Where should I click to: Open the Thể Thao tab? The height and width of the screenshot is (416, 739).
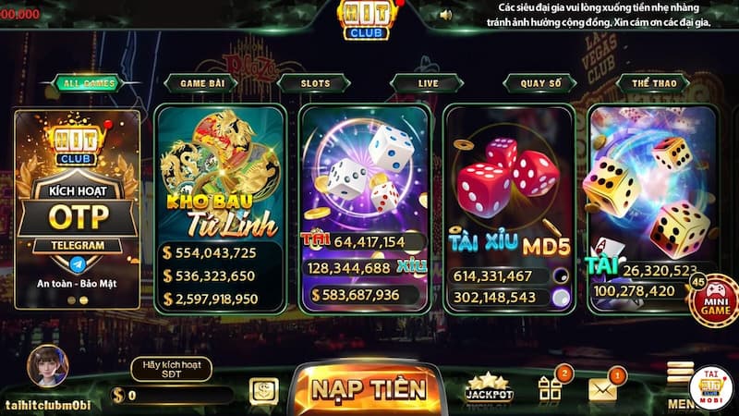point(654,83)
